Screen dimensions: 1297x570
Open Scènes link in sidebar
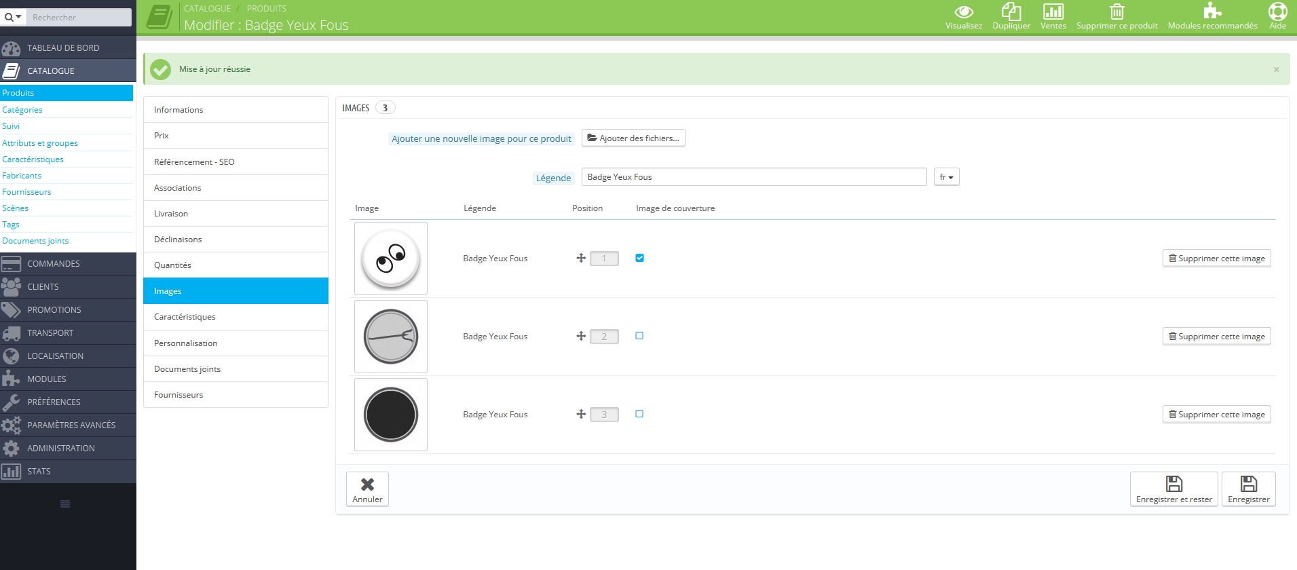click(15, 208)
